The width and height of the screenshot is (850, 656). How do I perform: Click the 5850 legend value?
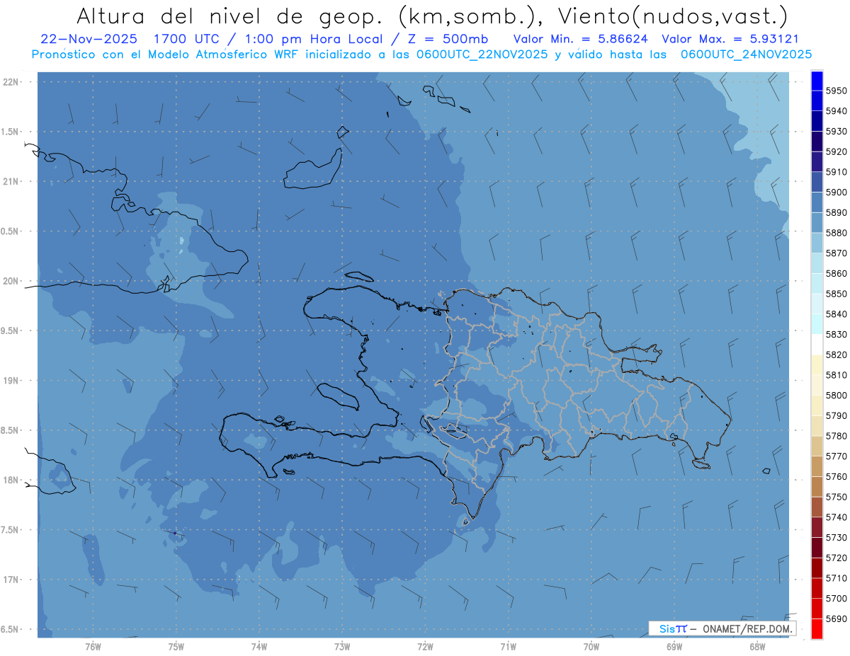pyautogui.click(x=837, y=294)
